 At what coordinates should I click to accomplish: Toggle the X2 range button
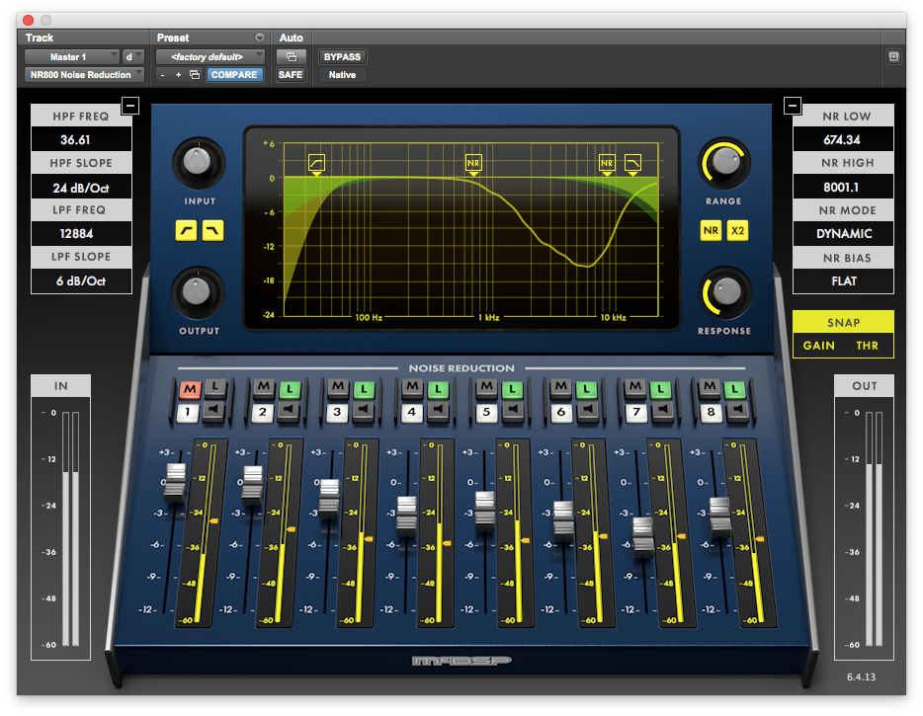click(x=737, y=231)
